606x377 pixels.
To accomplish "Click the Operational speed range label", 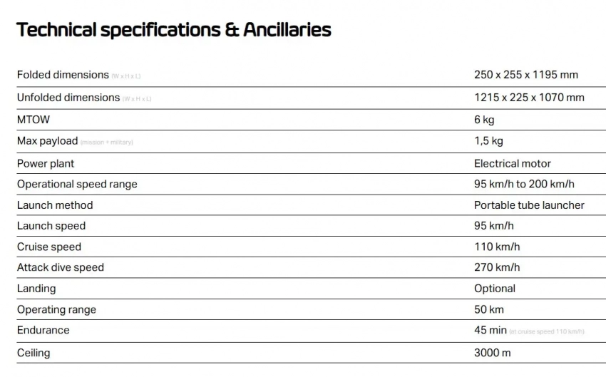I will 77,184.
